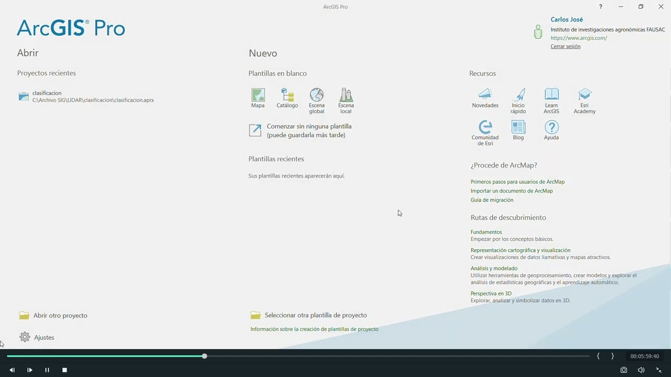This screenshot has height=377, width=671.
Task: Open Importar un documento de ArcMap link
Action: (x=512, y=191)
